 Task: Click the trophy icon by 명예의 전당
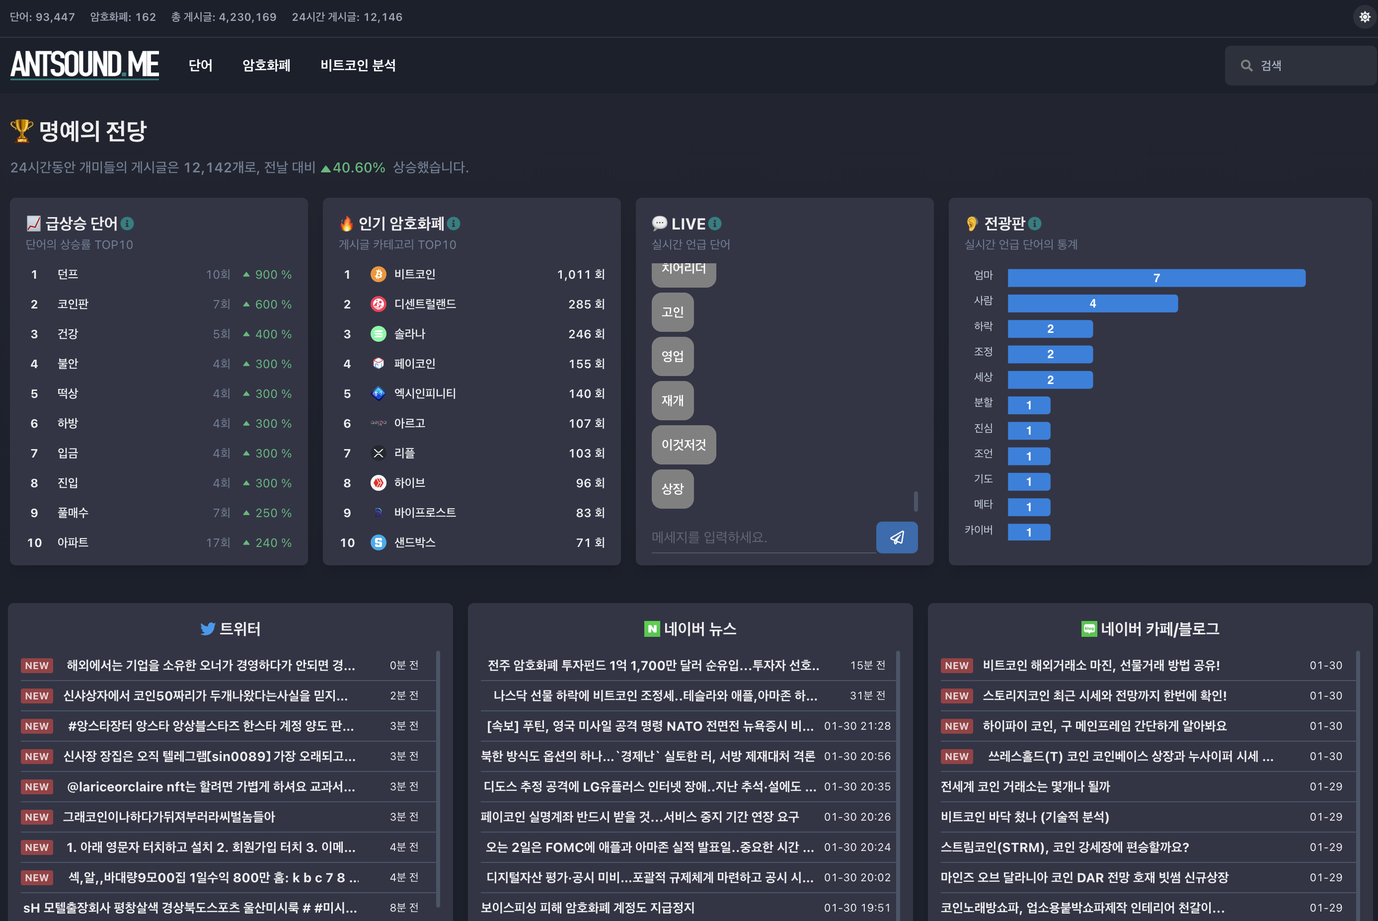pos(22,130)
